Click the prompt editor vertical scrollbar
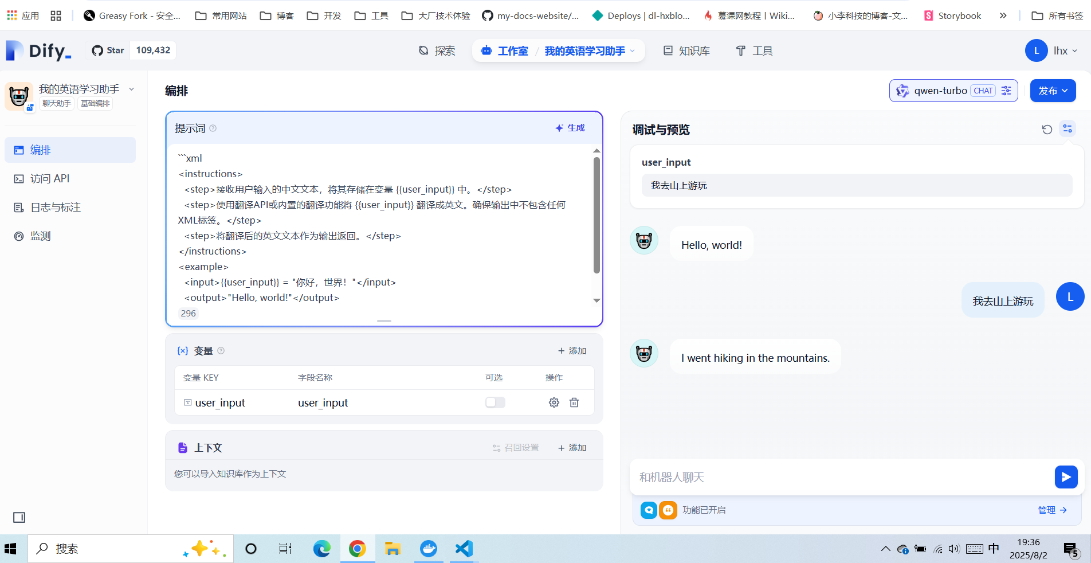The height and width of the screenshot is (563, 1091). (596, 218)
